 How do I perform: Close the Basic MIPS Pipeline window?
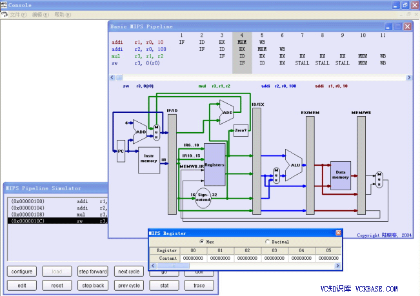(407, 26)
